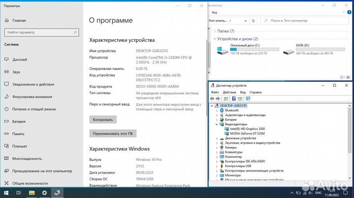Collapse the Видеоадаптеры node
The width and height of the screenshot is (354, 198).
pyautogui.click(x=217, y=124)
